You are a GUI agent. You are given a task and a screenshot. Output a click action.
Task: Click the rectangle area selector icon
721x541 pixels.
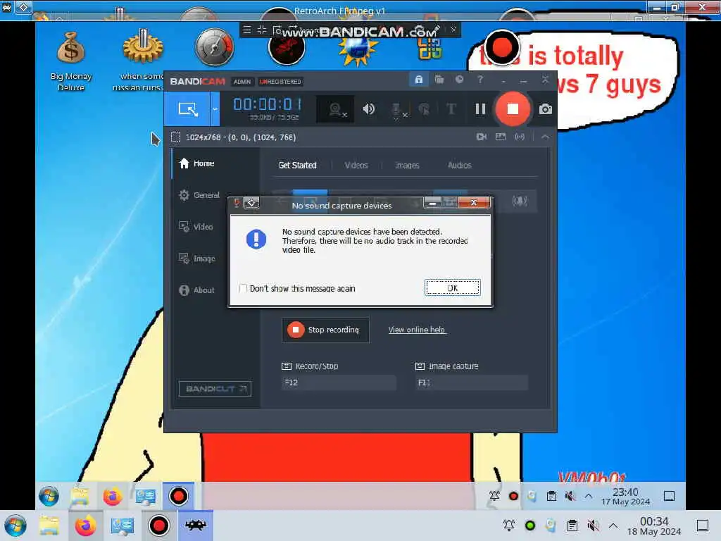[175, 137]
